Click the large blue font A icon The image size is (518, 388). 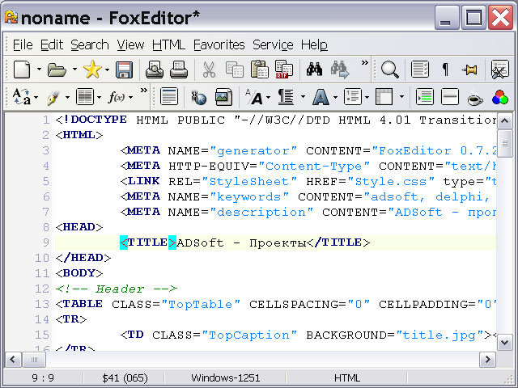click(x=321, y=97)
